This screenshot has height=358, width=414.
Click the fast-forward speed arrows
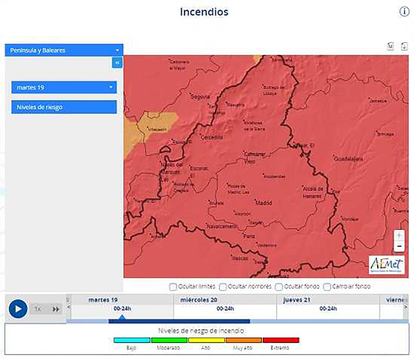(56, 309)
